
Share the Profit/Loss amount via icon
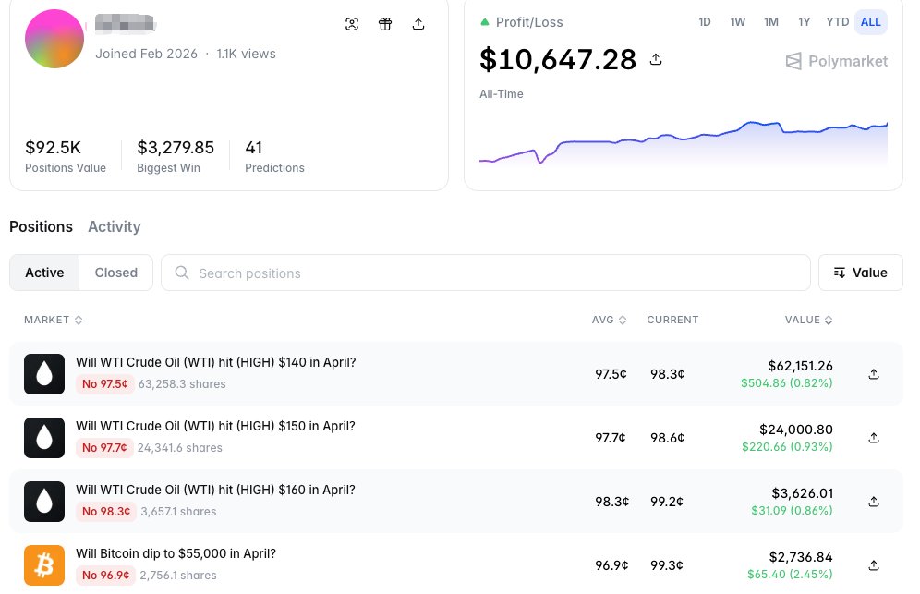pyautogui.click(x=656, y=59)
